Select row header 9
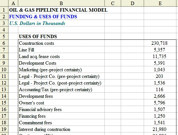The height and width of the screenshot is (135, 178). point(4,63)
